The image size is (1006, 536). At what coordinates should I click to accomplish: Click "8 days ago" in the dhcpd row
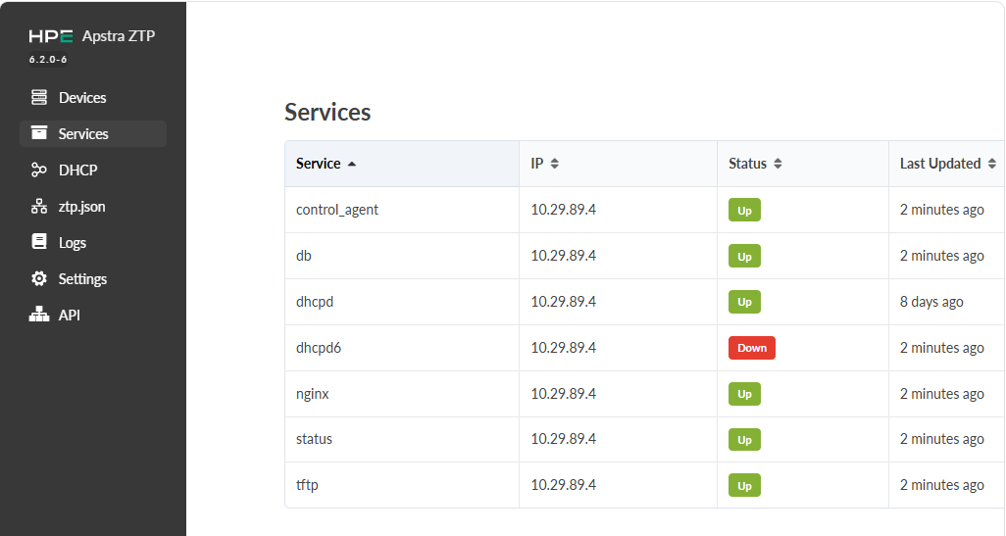point(931,302)
